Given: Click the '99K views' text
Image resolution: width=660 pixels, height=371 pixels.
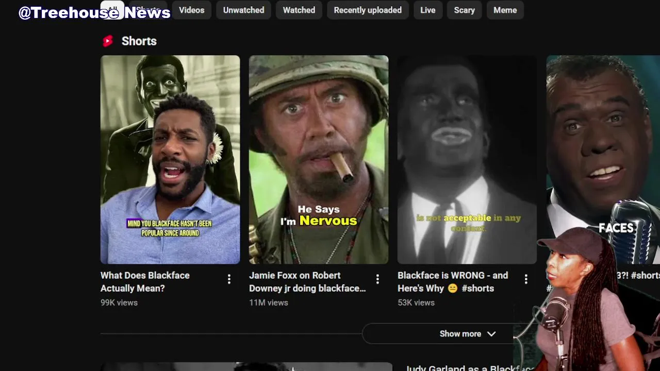Looking at the screenshot, I should [119, 302].
